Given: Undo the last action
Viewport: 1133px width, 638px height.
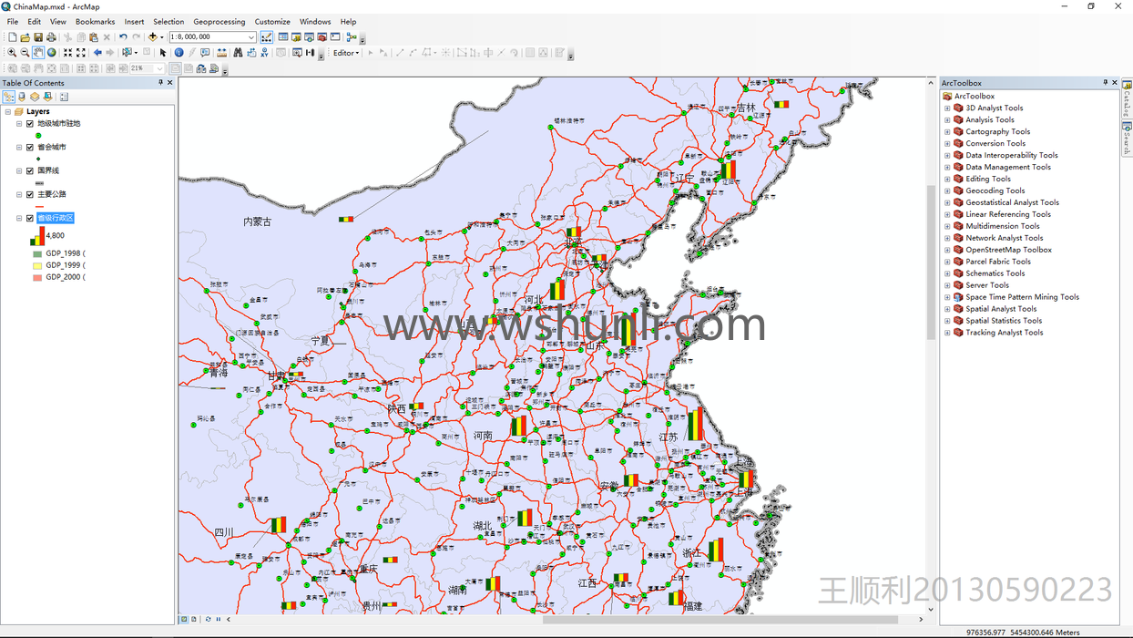Looking at the screenshot, I should pyautogui.click(x=123, y=37).
